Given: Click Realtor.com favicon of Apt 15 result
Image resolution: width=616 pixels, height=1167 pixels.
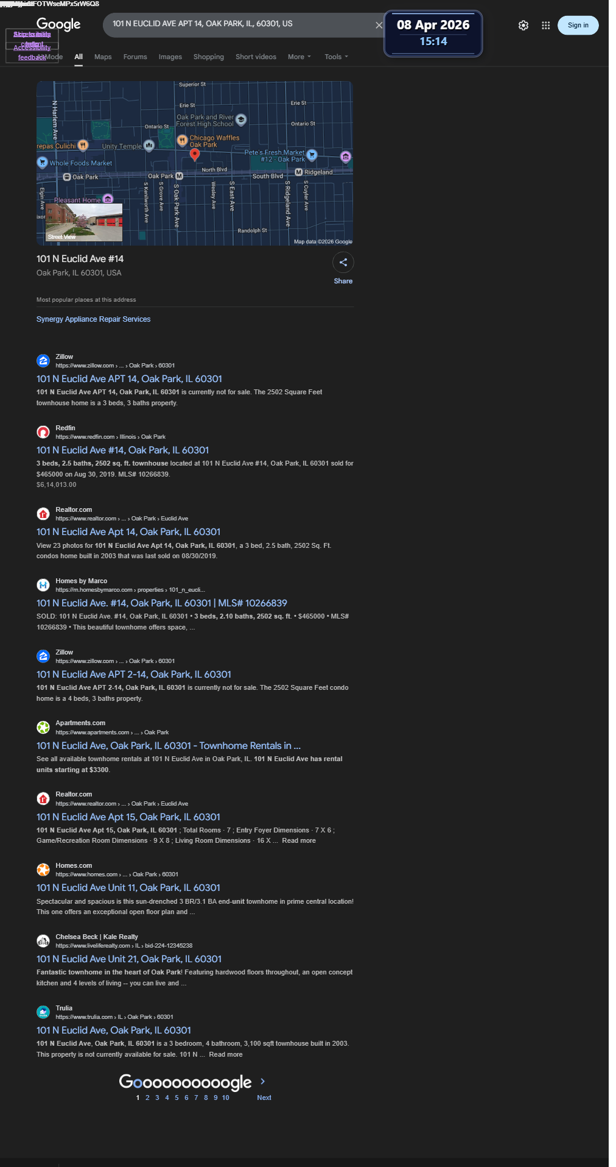Looking at the screenshot, I should [43, 798].
